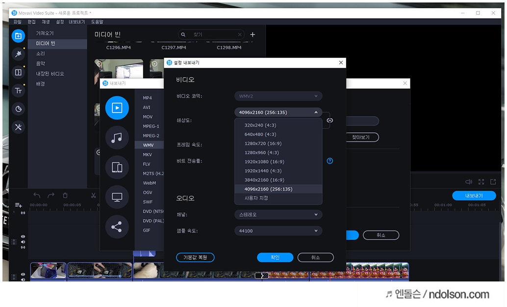Open the 재생 menu
507x307 pixels.
pyautogui.click(x=46, y=22)
